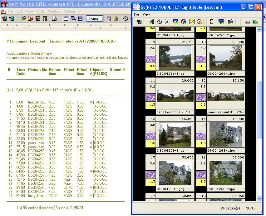The height and width of the screenshot is (216, 266).
Task: Select the DSC04259-1.jpg thumbnail
Action: coord(175,134)
